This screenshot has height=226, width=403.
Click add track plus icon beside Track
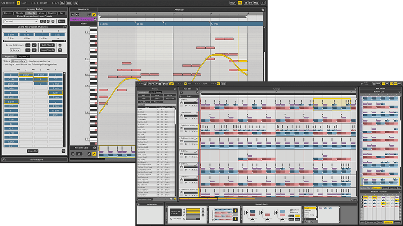[180, 96]
